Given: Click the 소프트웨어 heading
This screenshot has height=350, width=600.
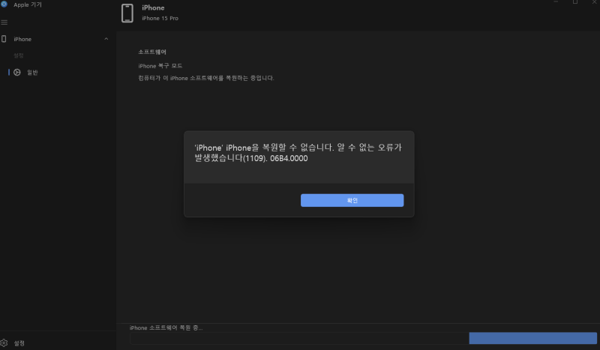Looking at the screenshot, I should [x=152, y=52].
